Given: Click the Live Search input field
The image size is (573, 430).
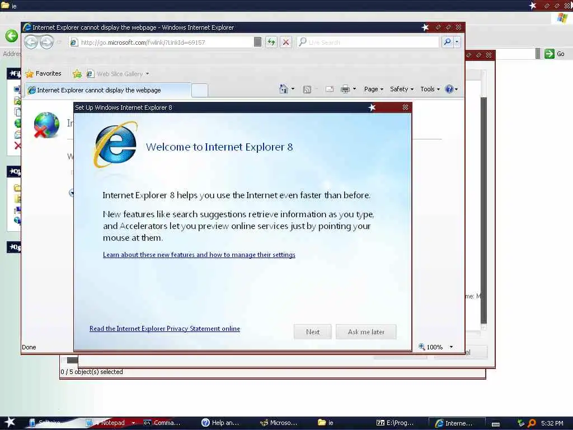Looking at the screenshot, I should tap(368, 43).
